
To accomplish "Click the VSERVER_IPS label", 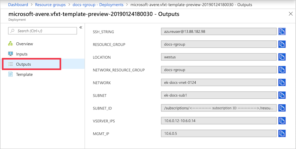I will (x=104, y=121).
